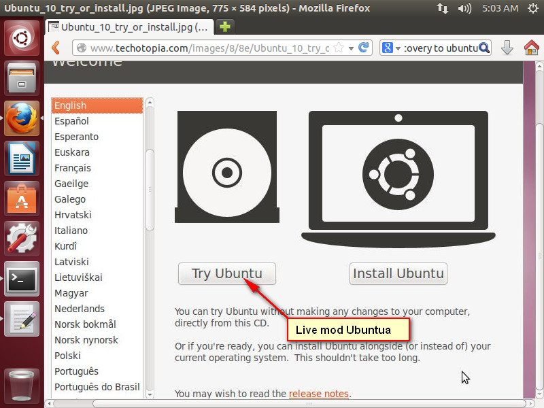This screenshot has width=544, height=408.
Task: Open the Trash in the launcher
Action: click(22, 385)
